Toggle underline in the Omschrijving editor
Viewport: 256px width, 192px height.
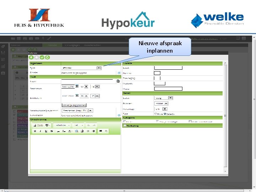point(46,131)
